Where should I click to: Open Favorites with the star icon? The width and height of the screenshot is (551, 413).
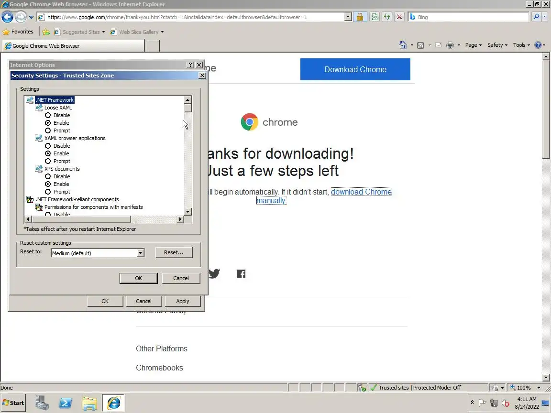click(x=6, y=32)
